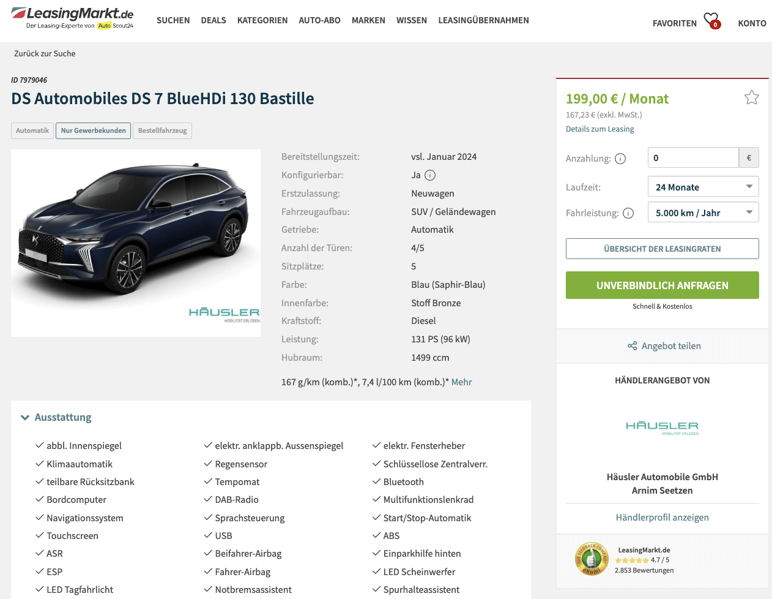Click the favorites heart icon in header
This screenshot has width=772, height=599.
tap(711, 20)
